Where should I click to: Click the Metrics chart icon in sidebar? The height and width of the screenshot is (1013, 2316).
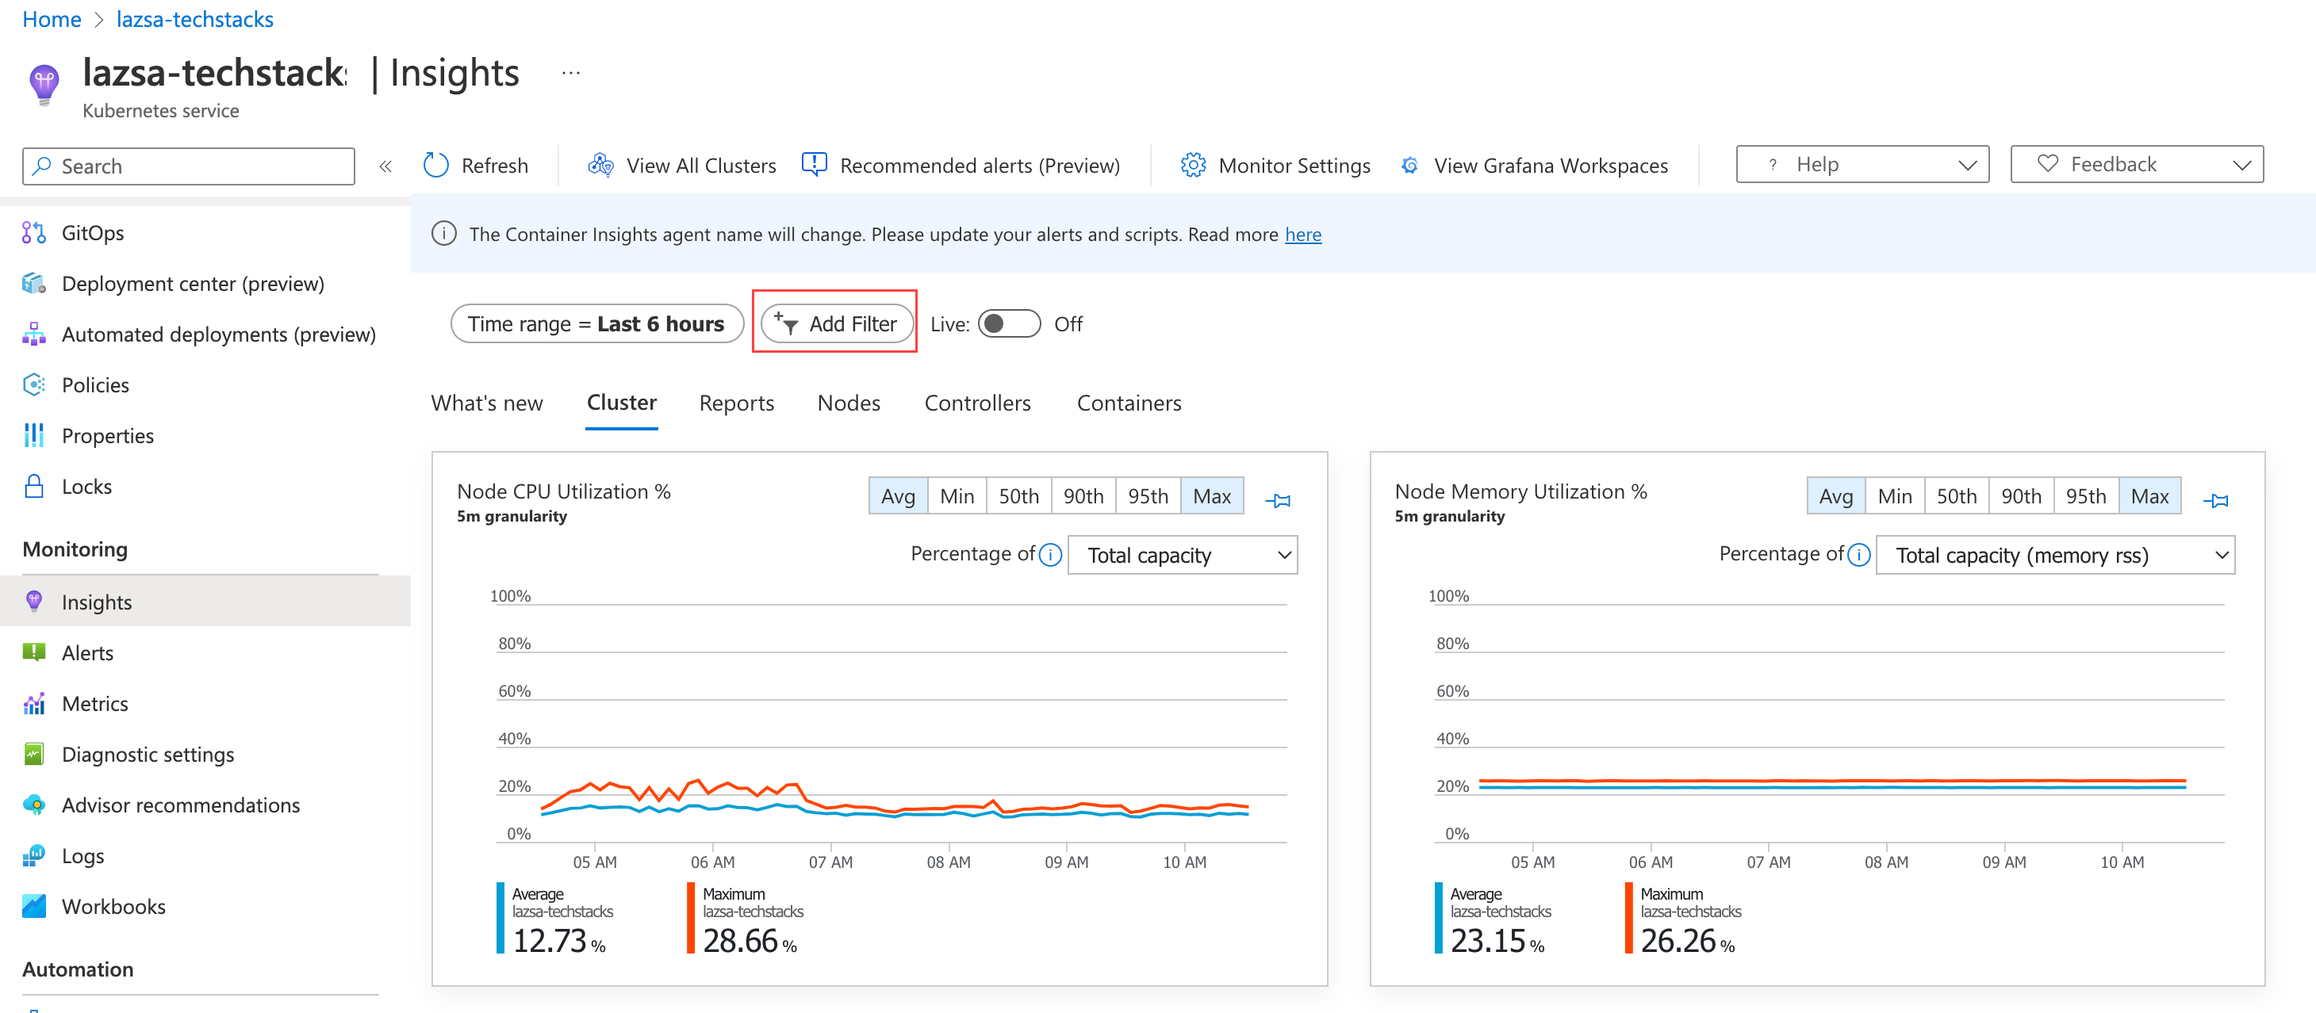[x=34, y=704]
